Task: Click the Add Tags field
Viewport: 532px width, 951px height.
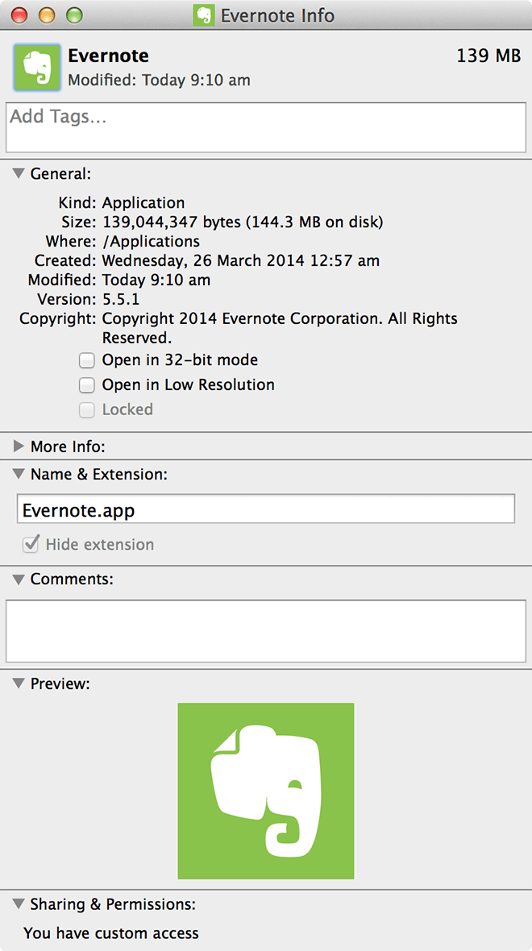Action: tap(266, 127)
